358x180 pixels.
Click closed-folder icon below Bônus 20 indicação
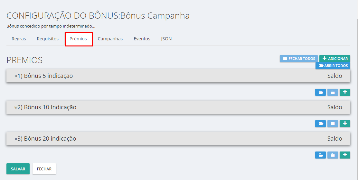[x=333, y=155]
